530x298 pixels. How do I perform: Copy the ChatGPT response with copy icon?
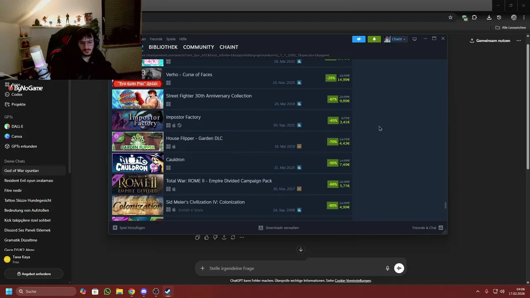(x=198, y=237)
